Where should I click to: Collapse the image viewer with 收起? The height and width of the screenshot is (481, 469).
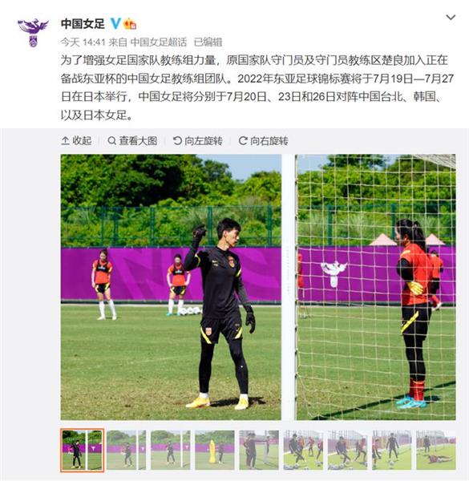tap(76, 141)
